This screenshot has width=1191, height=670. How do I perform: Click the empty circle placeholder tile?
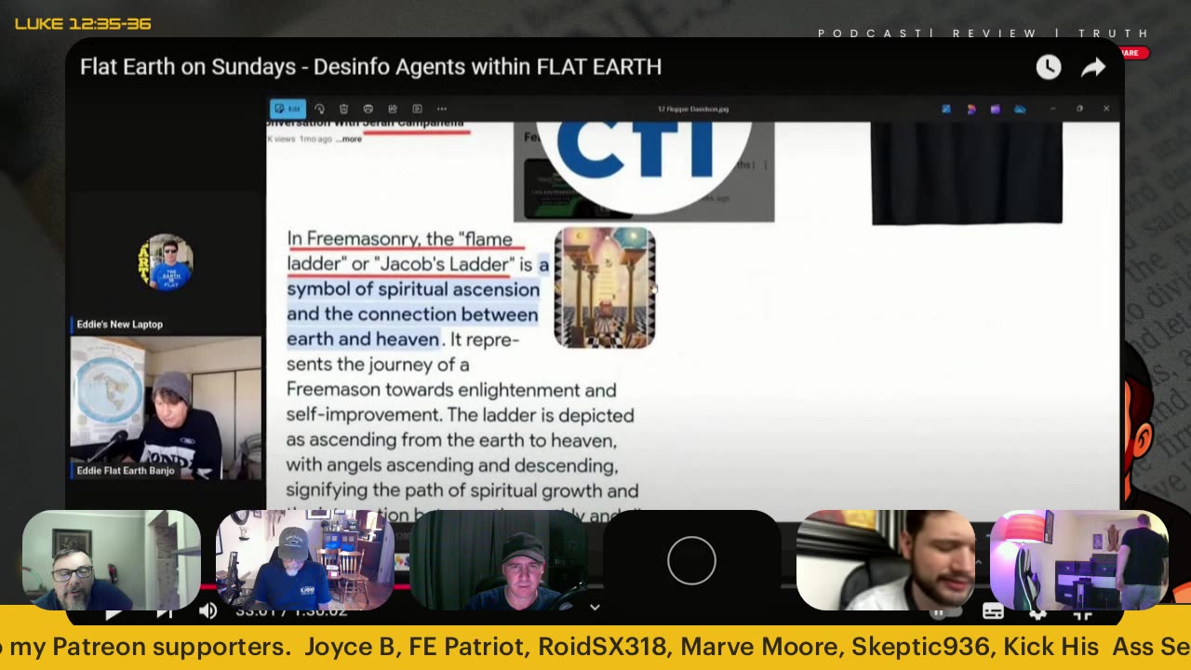pos(691,560)
